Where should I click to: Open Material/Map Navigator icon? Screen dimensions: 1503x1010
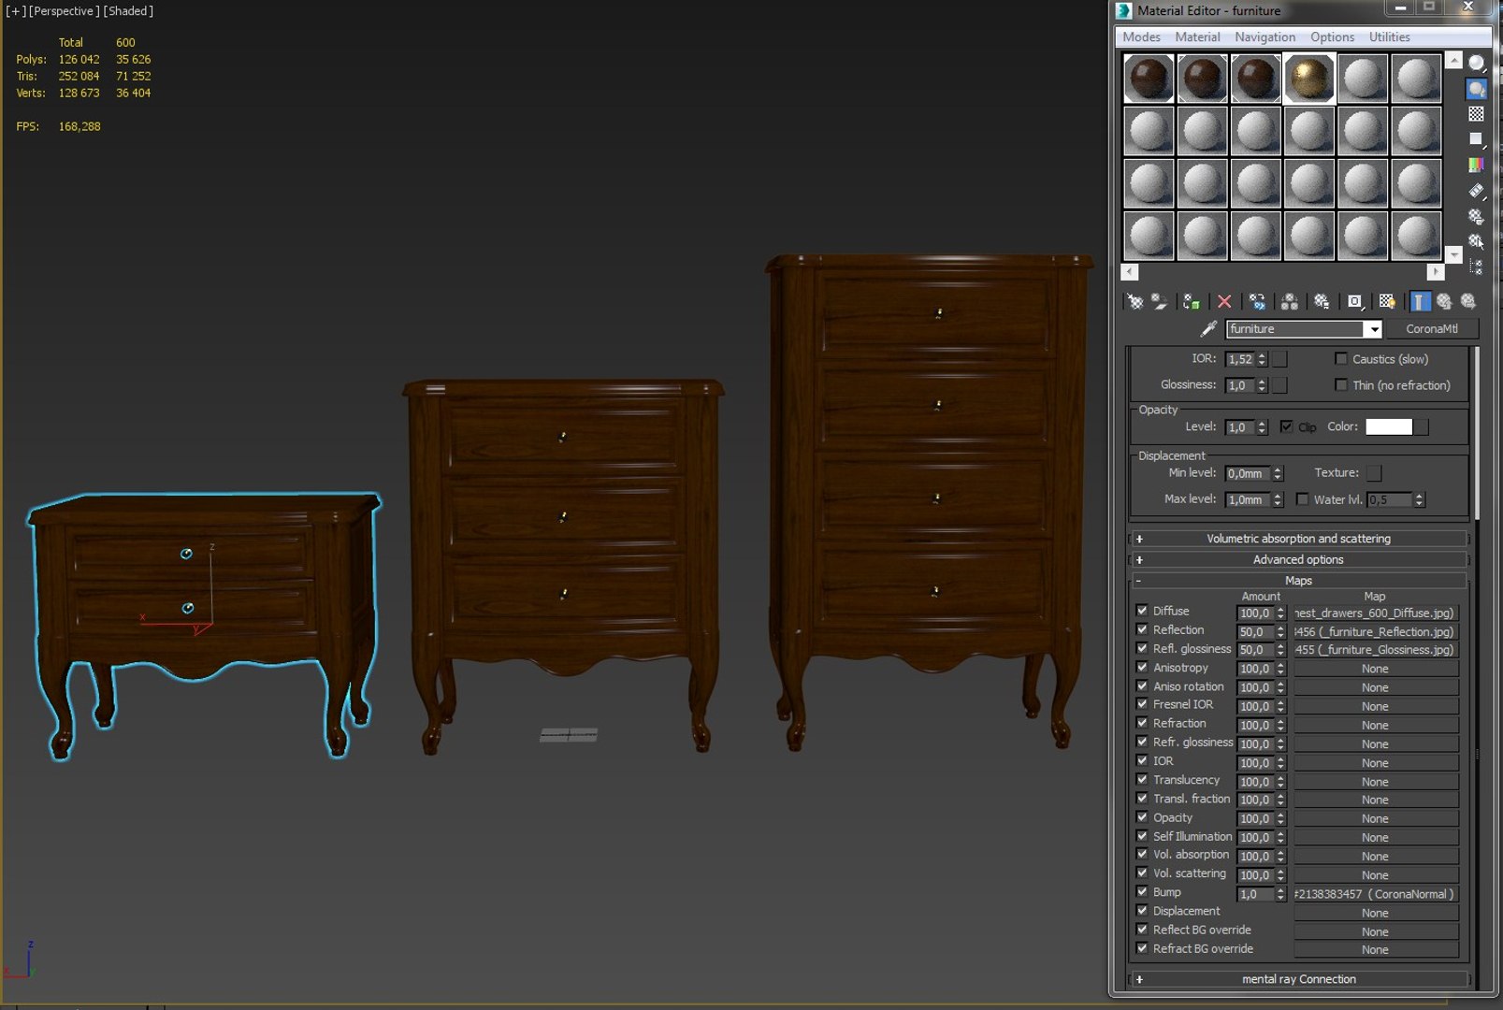1476,267
